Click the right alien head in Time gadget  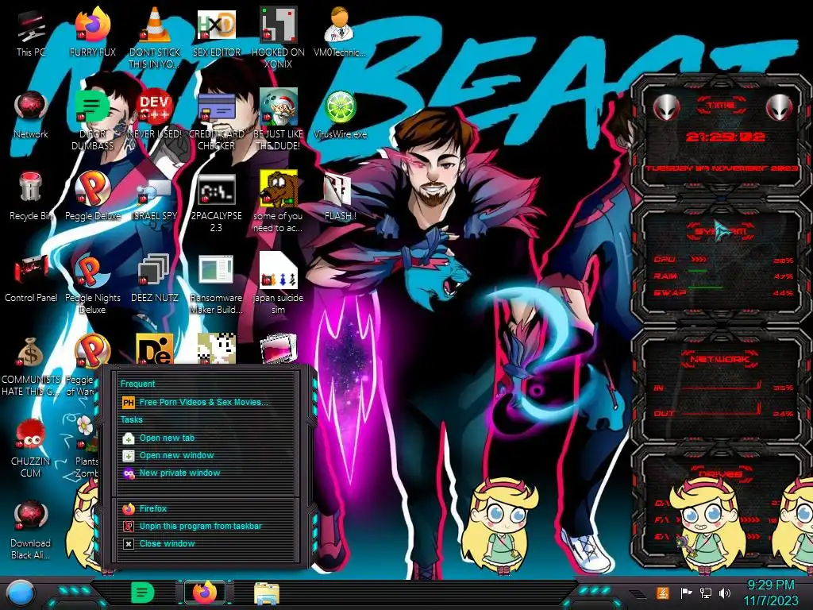pos(780,107)
